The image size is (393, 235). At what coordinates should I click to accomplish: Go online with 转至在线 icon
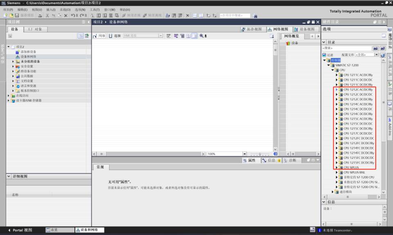[131, 16]
